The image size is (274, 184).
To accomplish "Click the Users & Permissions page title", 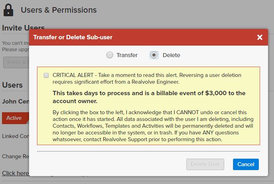I will click(59, 10).
